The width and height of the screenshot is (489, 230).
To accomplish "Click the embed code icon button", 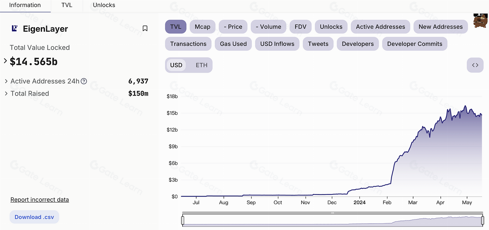I will tap(475, 65).
